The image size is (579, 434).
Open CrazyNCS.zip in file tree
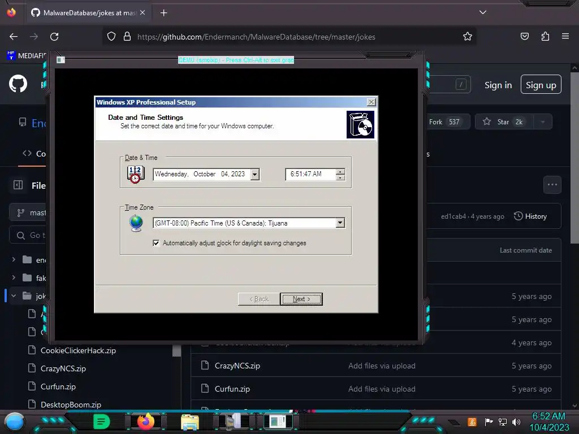click(63, 368)
